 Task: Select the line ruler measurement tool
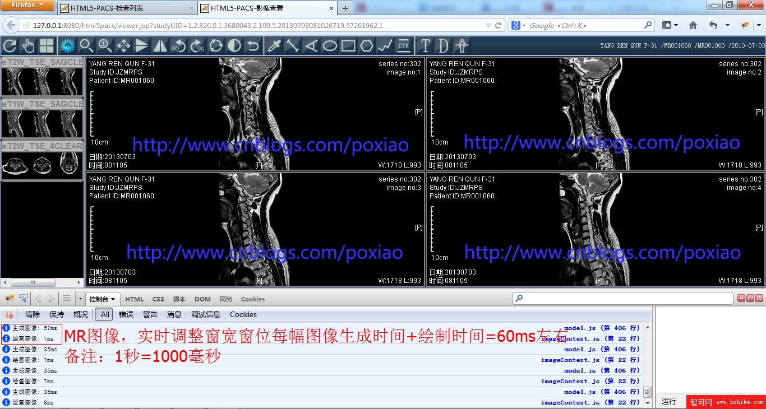pos(292,46)
